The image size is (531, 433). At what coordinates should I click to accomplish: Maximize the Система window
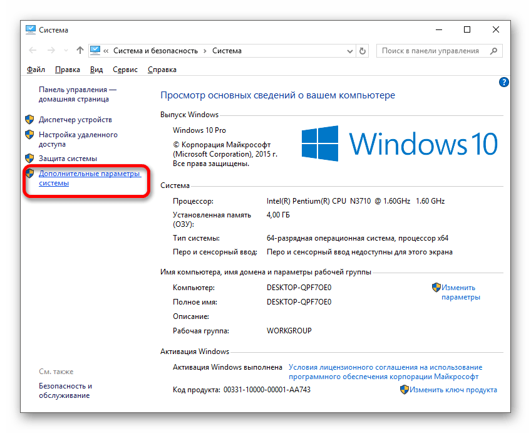467,30
